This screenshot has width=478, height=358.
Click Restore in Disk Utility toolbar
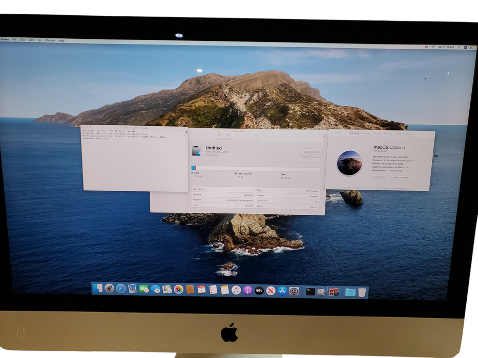(246, 138)
